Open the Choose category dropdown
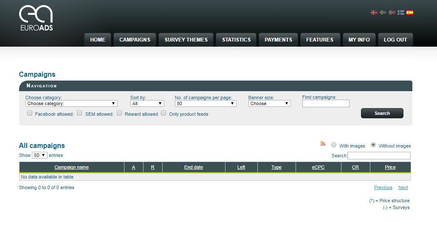Viewport: 437px width, 226px height. click(71, 103)
